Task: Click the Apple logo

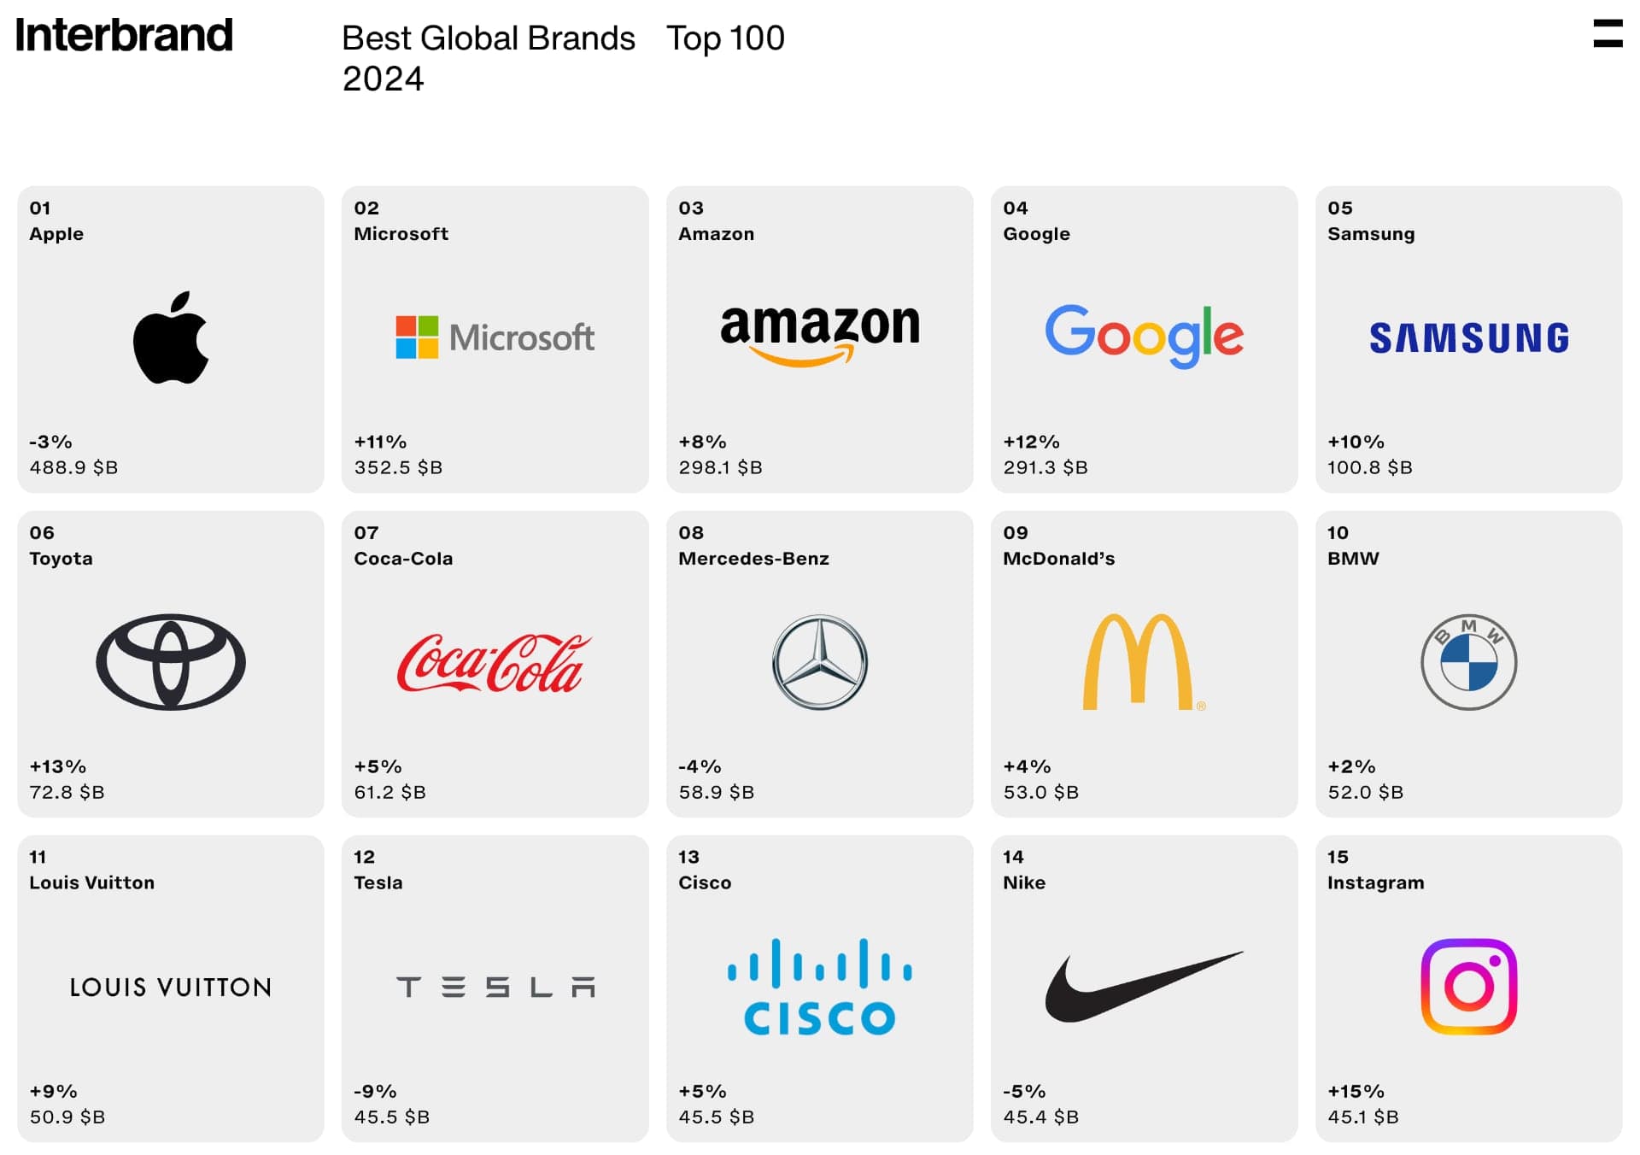Action: 171,338
